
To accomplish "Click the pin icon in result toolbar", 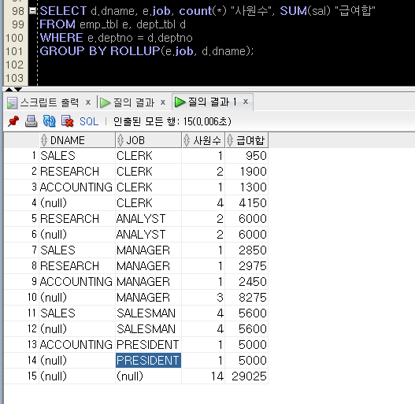I will click(x=13, y=121).
